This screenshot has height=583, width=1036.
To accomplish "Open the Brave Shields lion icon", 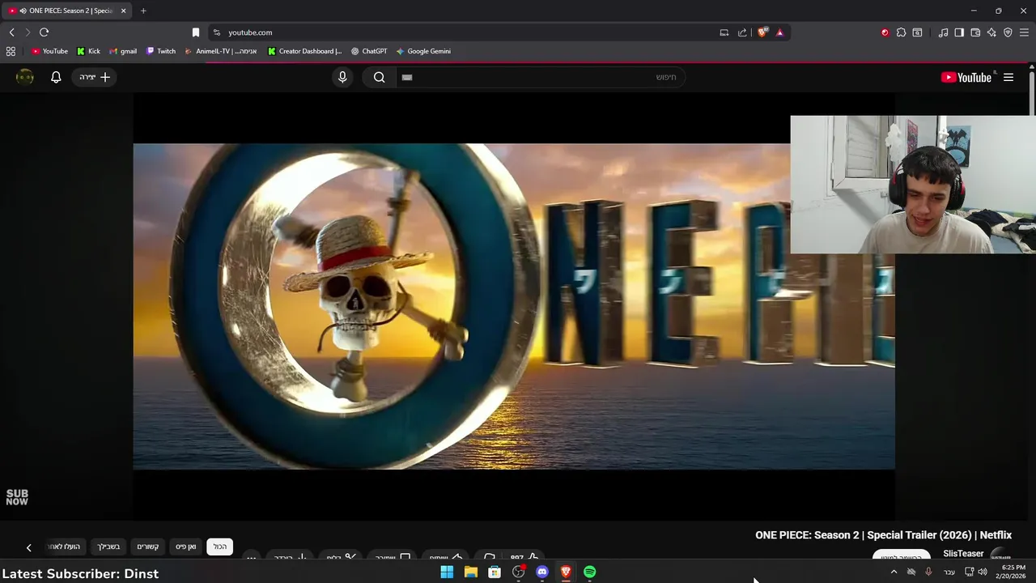I will pyautogui.click(x=762, y=32).
